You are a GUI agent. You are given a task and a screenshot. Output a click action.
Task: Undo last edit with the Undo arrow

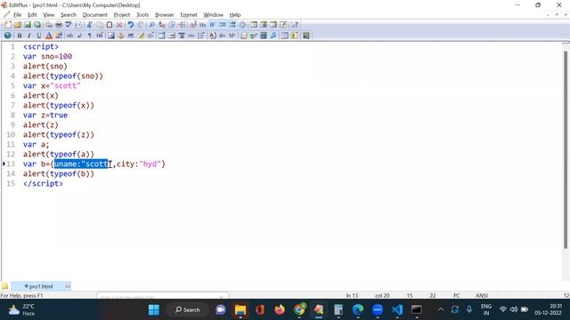point(131,25)
